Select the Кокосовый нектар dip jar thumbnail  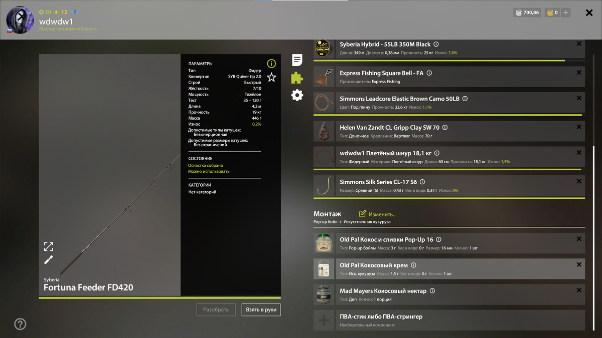(x=324, y=294)
